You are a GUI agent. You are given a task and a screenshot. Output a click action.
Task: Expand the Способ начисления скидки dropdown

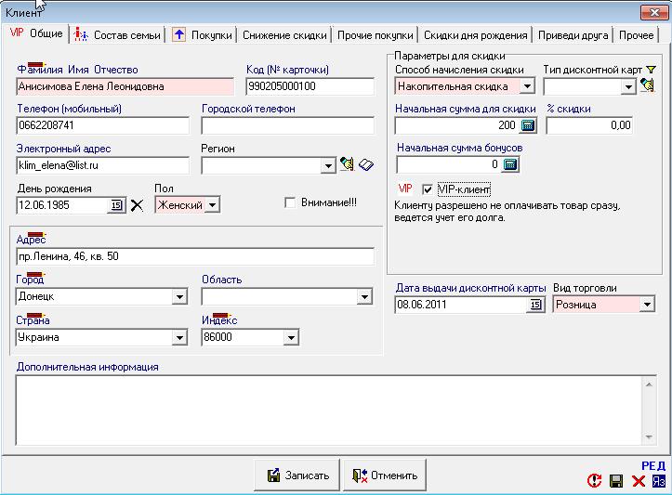click(527, 86)
